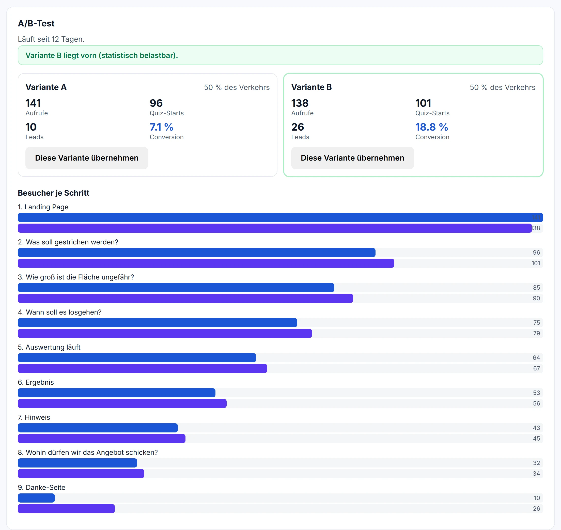
Task: Click the '4. Wann soll es losgehen?' label
Action: coord(60,312)
